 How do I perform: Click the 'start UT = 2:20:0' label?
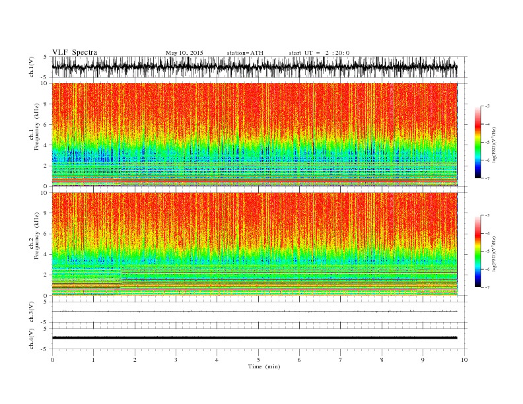click(x=319, y=53)
